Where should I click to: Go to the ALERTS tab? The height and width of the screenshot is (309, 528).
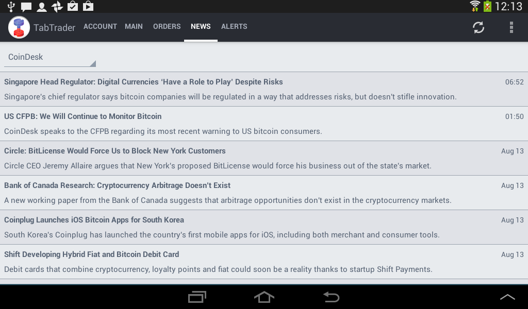[x=234, y=26]
